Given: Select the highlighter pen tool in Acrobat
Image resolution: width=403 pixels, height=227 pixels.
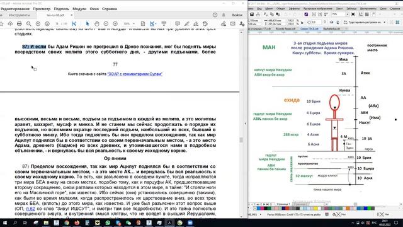Looking at the screenshot, I should pos(187,24).
